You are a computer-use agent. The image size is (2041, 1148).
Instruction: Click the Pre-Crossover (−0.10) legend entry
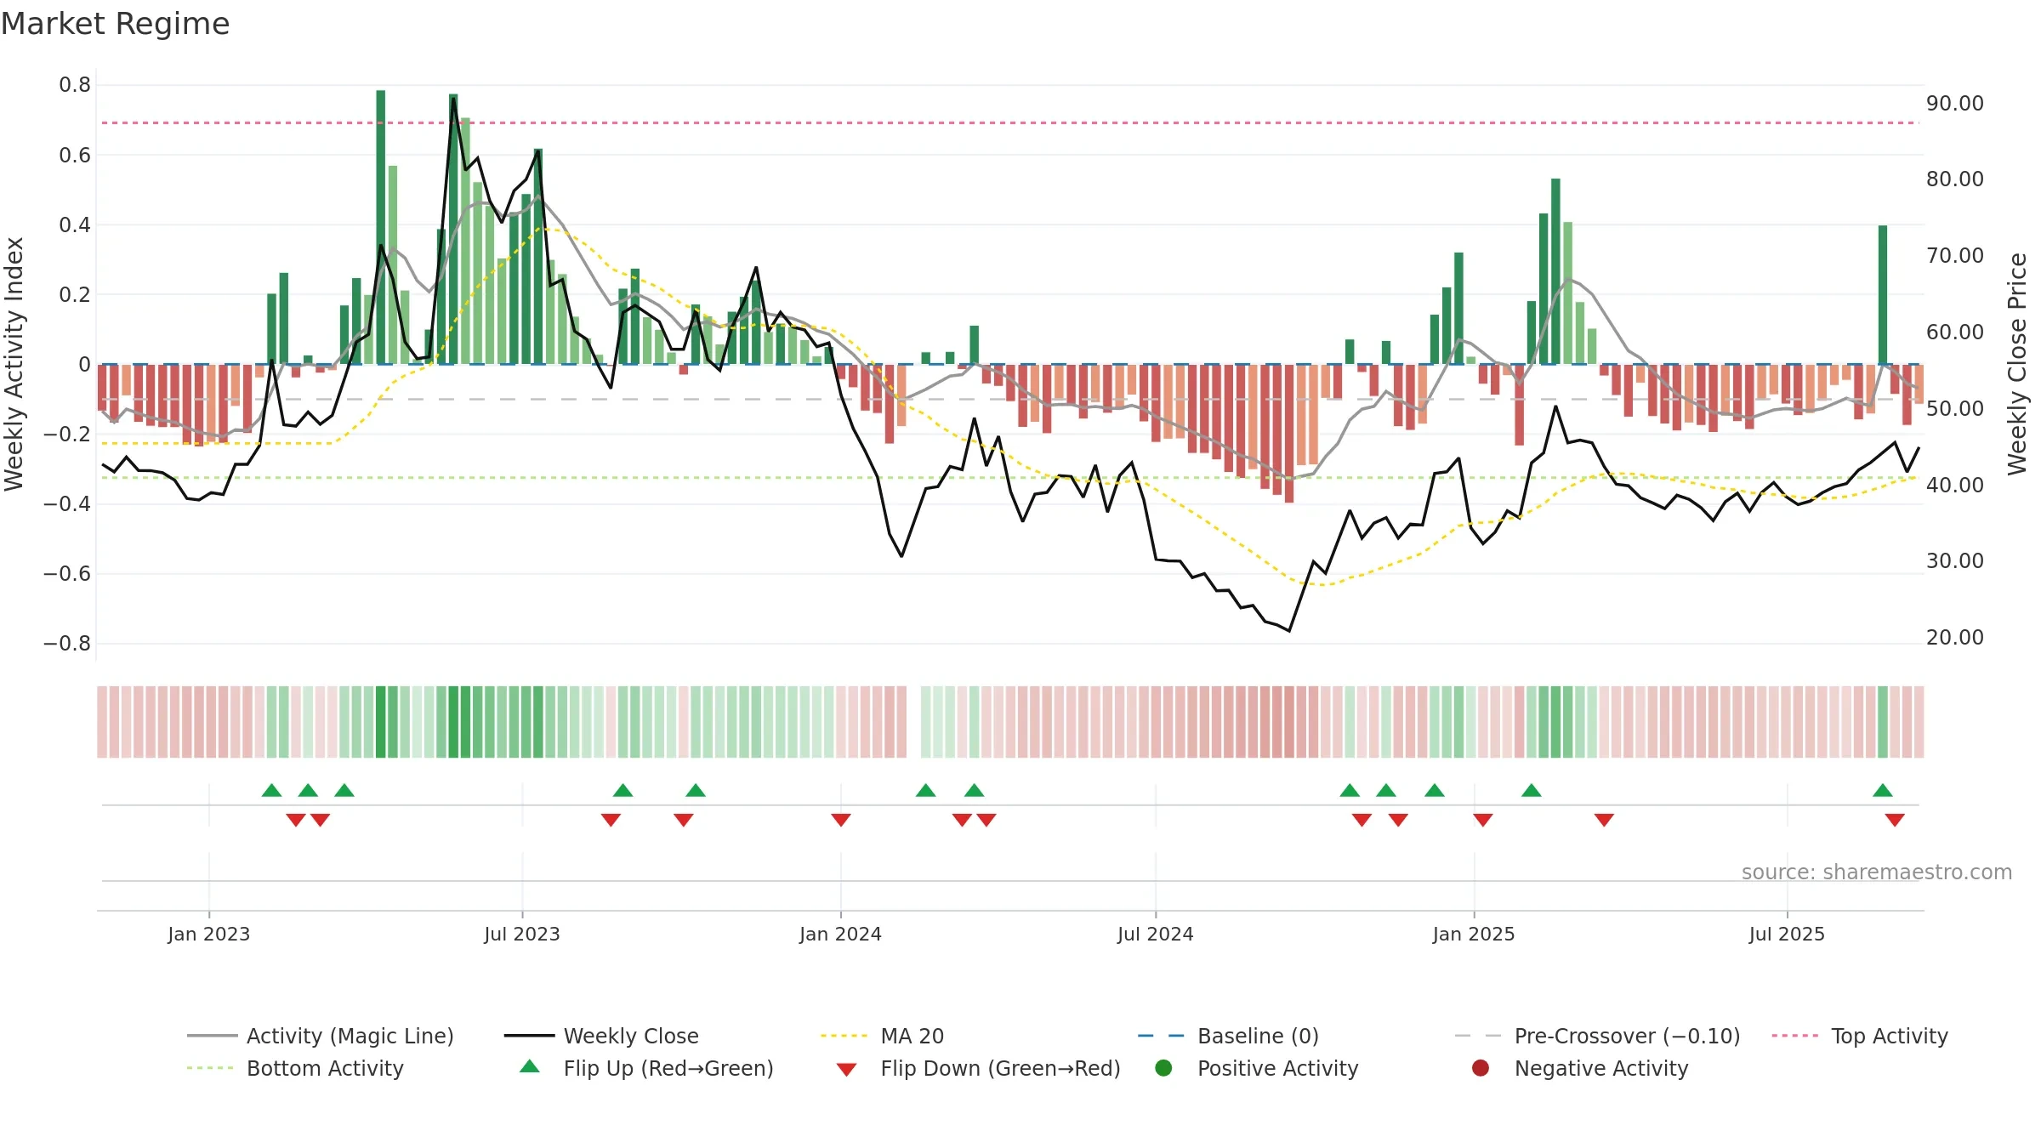pos(1597,1036)
